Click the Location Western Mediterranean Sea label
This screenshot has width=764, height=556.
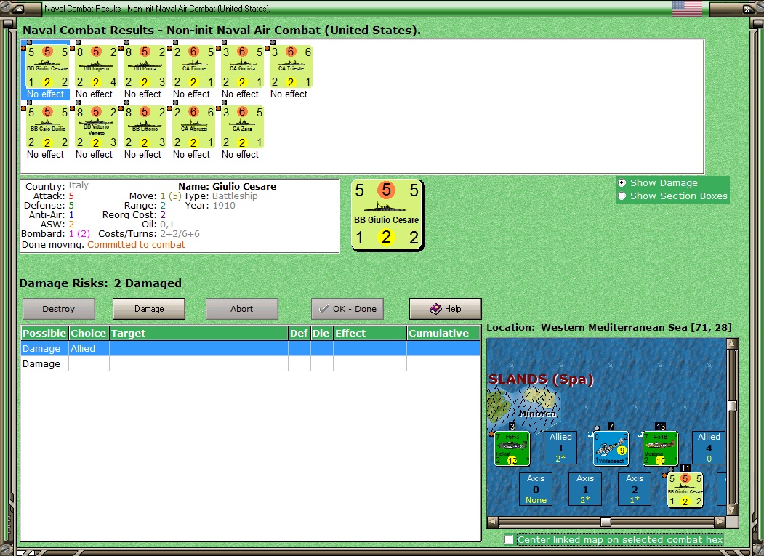609,328
